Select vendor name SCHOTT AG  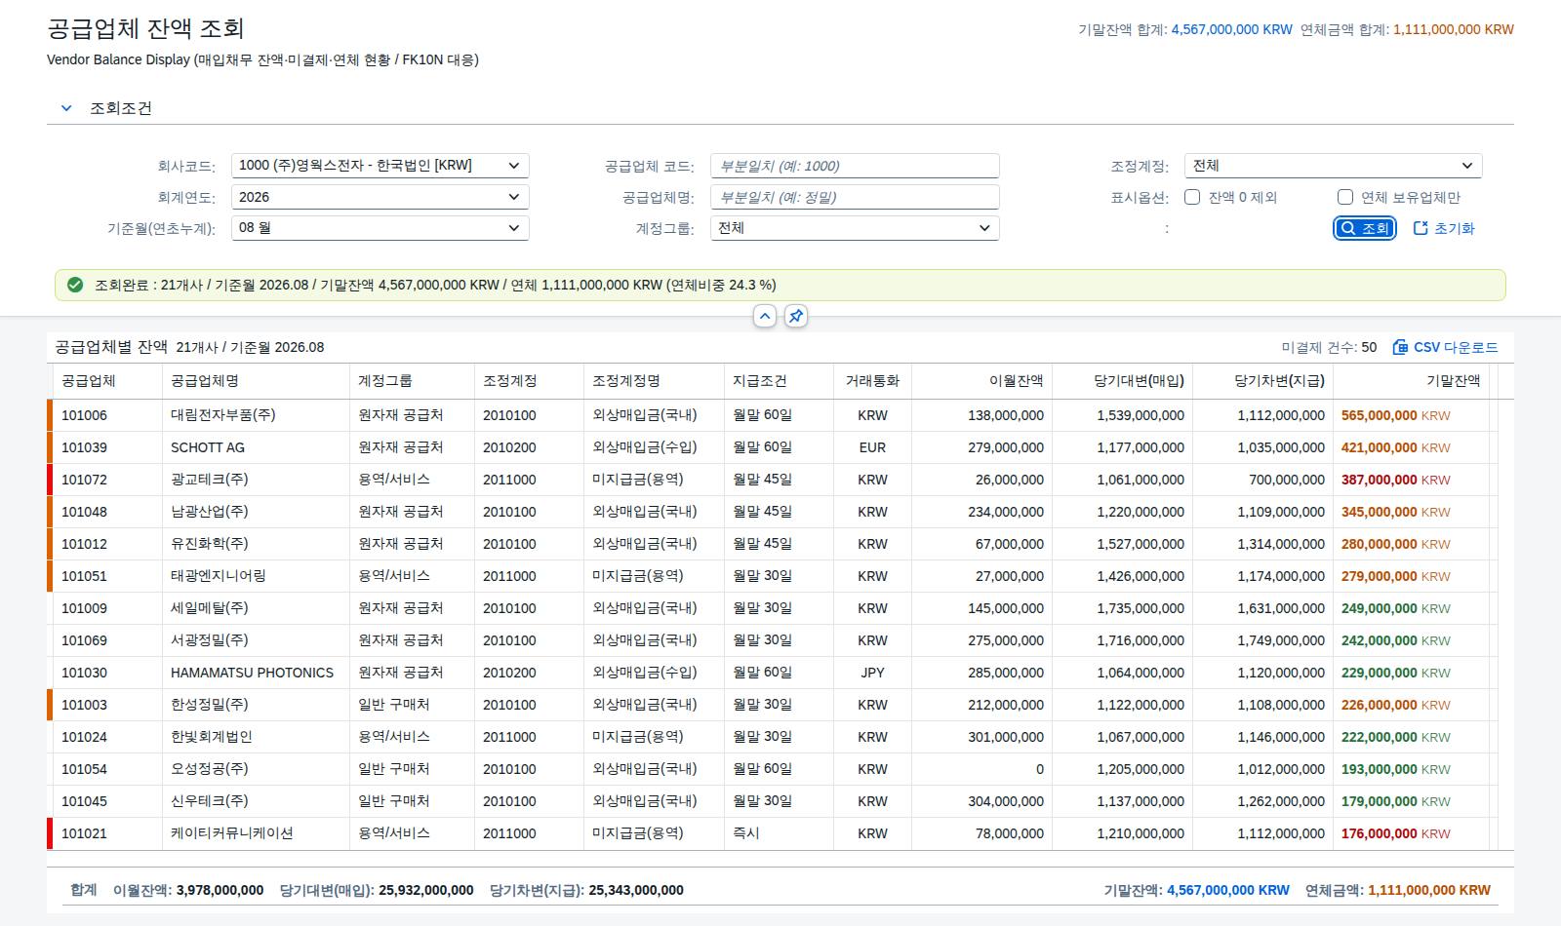[x=208, y=447]
